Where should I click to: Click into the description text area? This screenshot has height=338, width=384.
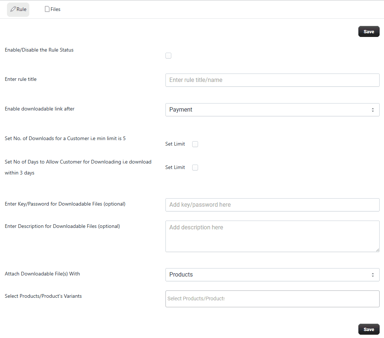pyautogui.click(x=272, y=236)
